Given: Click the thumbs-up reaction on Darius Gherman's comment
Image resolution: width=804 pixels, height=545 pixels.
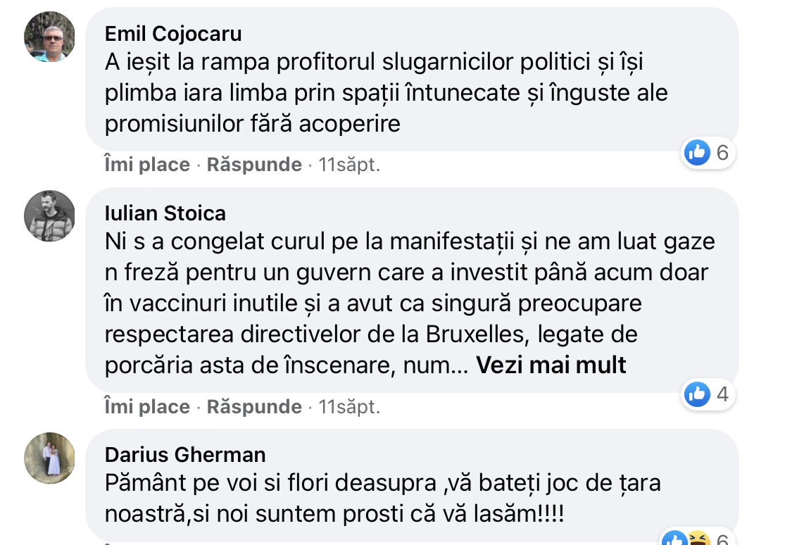Looking at the screenshot, I should (x=675, y=539).
